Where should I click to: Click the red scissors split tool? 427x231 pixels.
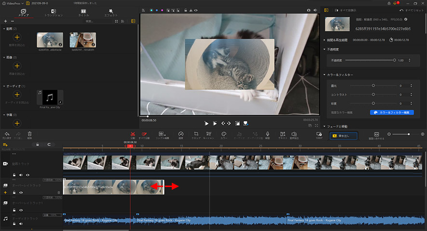pyautogui.click(x=133, y=134)
